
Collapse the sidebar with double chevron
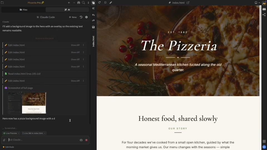pyautogui.click(x=93, y=8)
